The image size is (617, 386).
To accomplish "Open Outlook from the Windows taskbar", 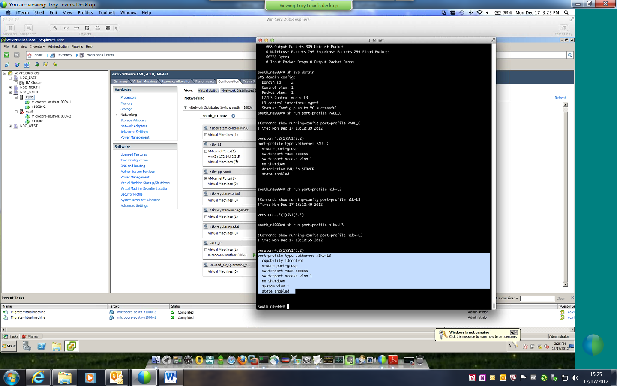I will 117,377.
